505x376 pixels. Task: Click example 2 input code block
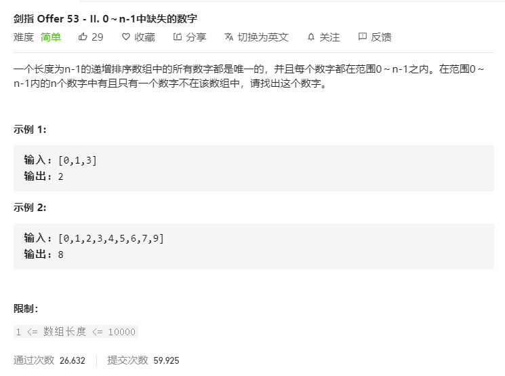(254, 246)
